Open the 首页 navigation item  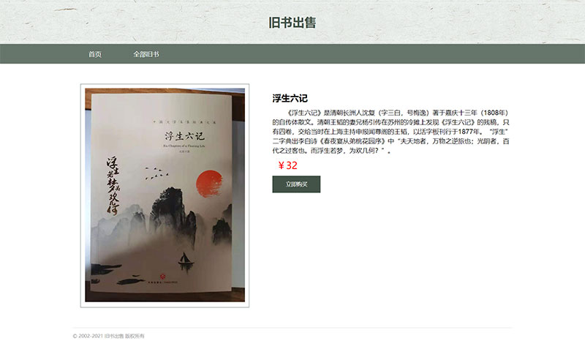[x=95, y=54]
